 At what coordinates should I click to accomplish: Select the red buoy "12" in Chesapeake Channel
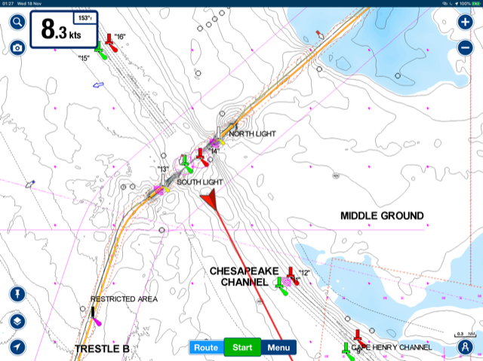coord(290,274)
